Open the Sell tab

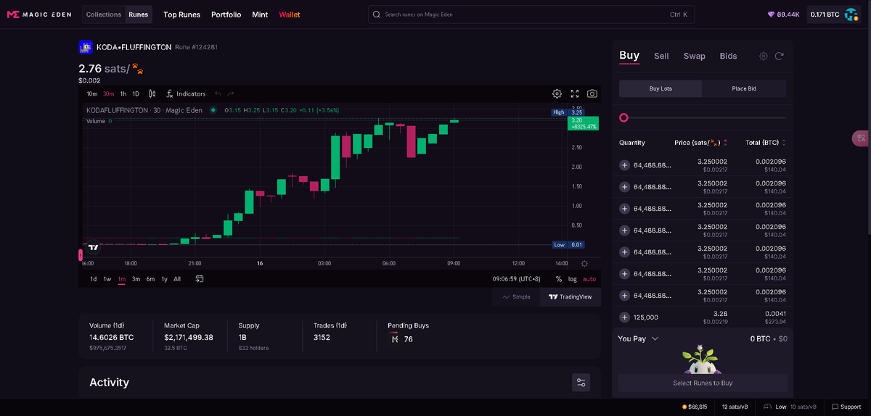click(x=661, y=56)
